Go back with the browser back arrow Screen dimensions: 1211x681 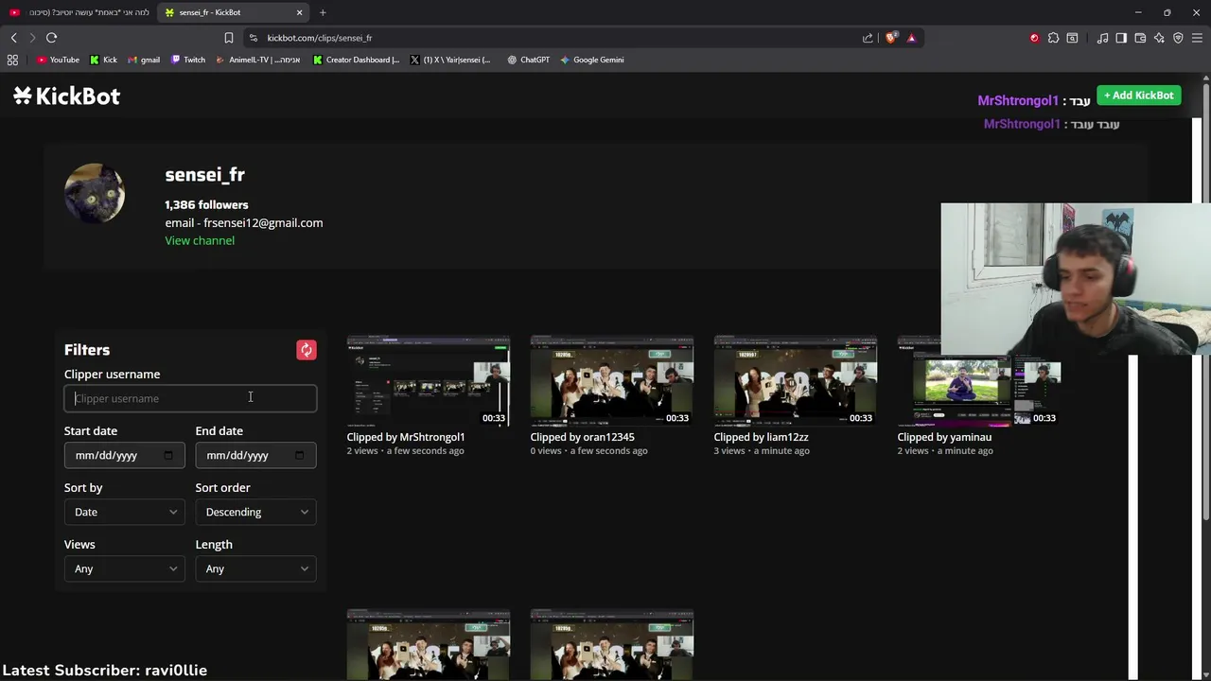click(x=14, y=38)
